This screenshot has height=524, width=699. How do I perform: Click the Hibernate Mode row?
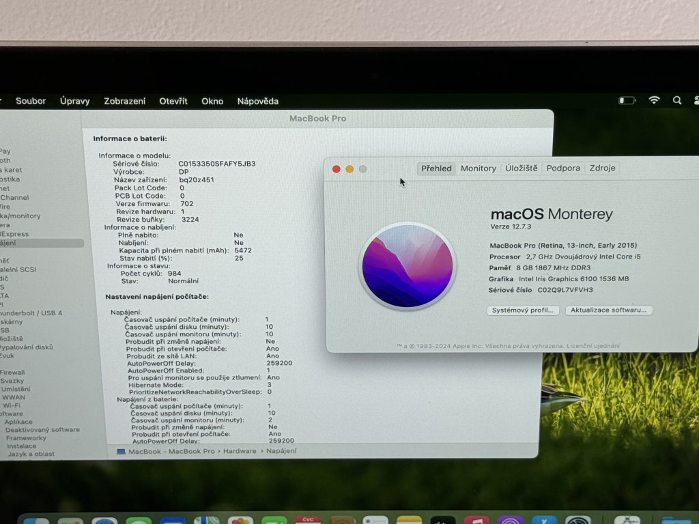click(x=200, y=385)
